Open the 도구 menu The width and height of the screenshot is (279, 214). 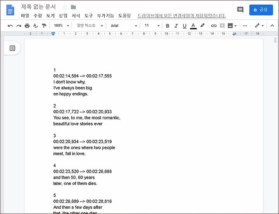88,15
